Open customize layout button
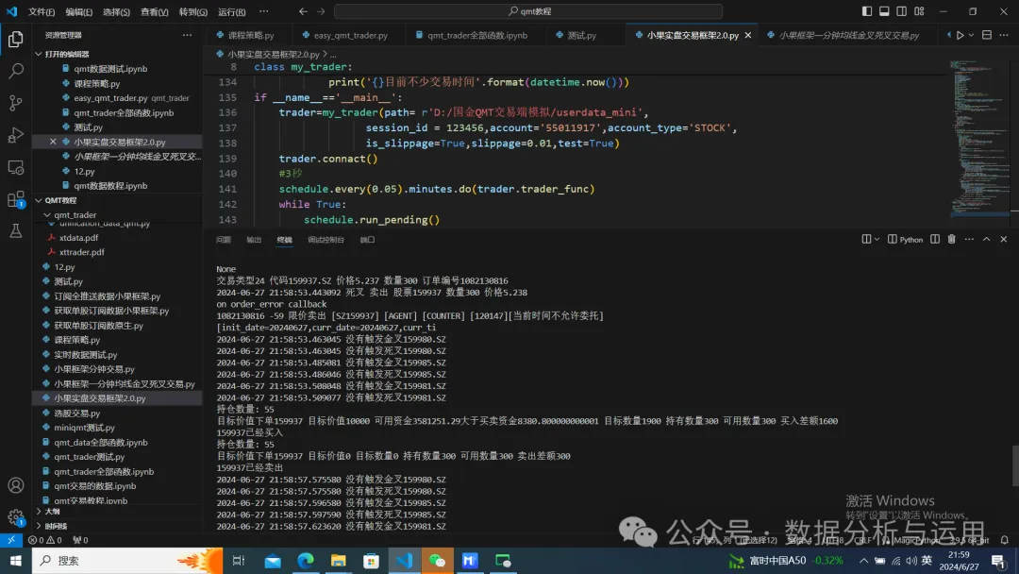Screen dimensions: 1019x574 920,11
